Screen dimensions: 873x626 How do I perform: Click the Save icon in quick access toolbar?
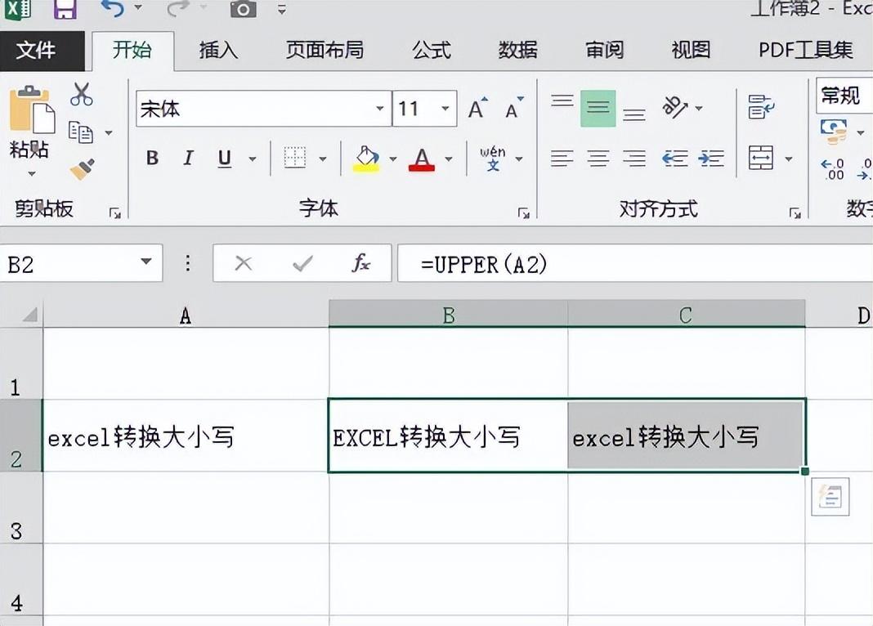click(x=65, y=8)
